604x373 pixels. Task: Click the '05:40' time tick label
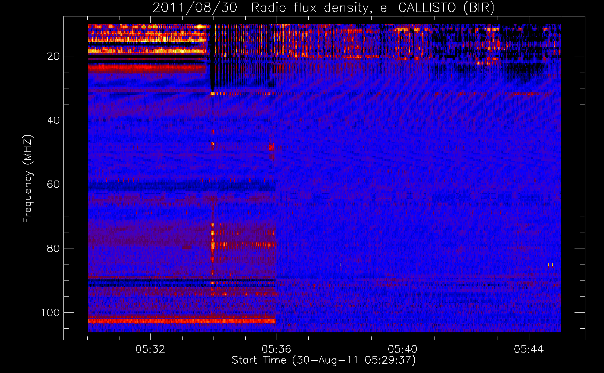click(x=403, y=350)
